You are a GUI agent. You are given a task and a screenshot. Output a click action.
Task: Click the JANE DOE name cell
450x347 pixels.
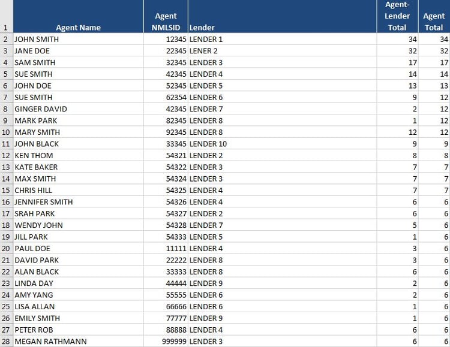78,51
